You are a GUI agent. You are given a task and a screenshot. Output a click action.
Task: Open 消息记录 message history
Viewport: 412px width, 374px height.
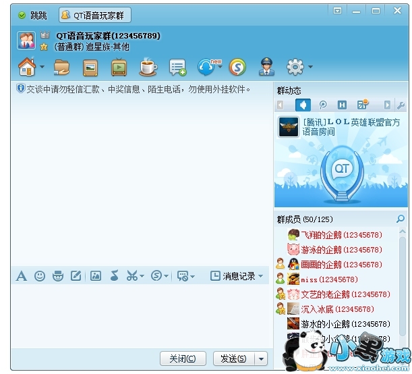click(233, 276)
